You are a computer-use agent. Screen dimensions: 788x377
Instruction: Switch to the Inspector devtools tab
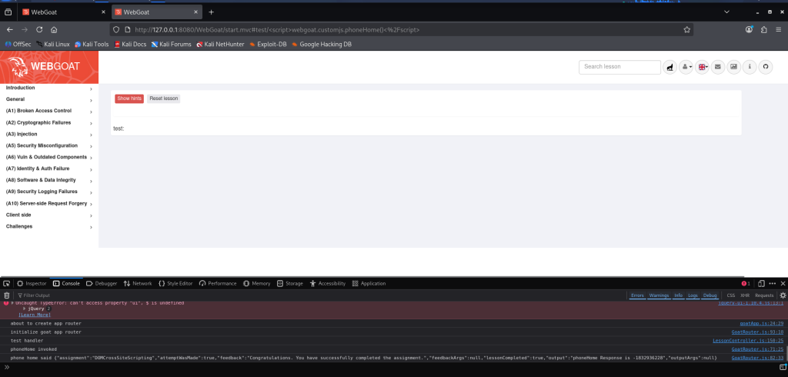coord(32,283)
